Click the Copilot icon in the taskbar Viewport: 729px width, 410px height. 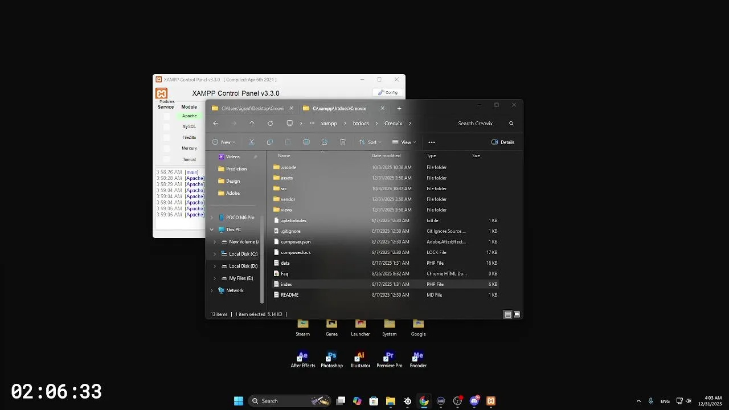357,401
